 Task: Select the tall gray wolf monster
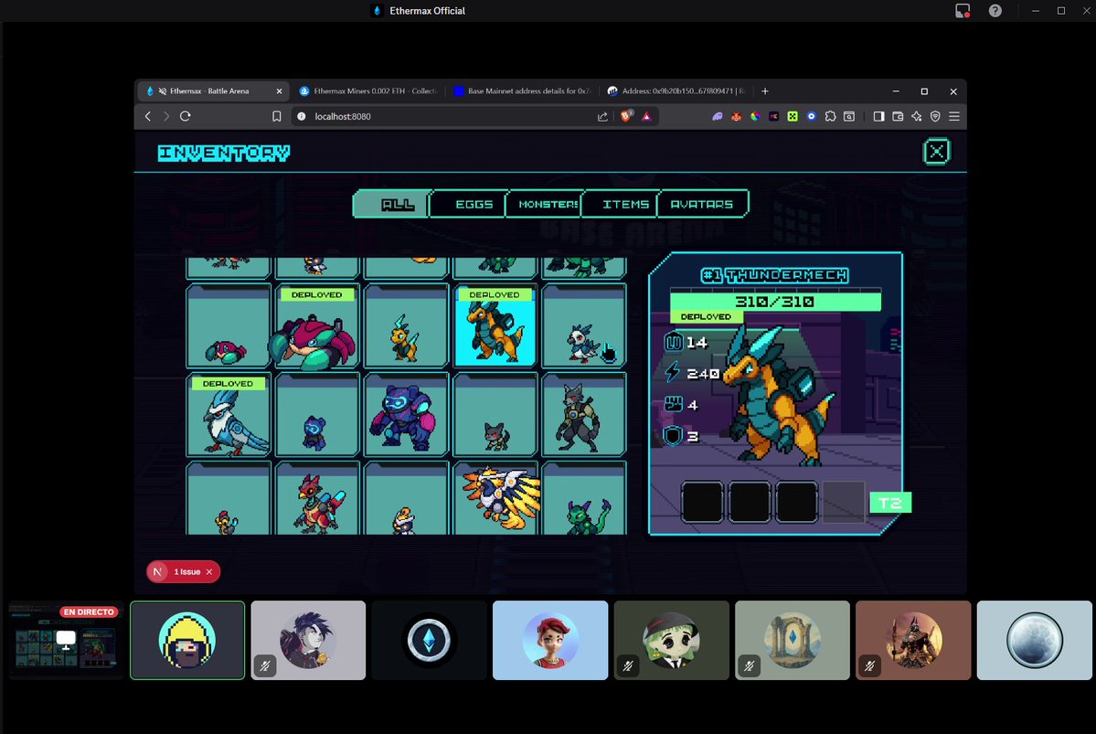(583, 415)
